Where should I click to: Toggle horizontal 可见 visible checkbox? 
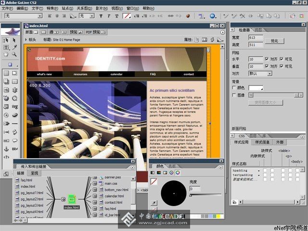click(282, 59)
